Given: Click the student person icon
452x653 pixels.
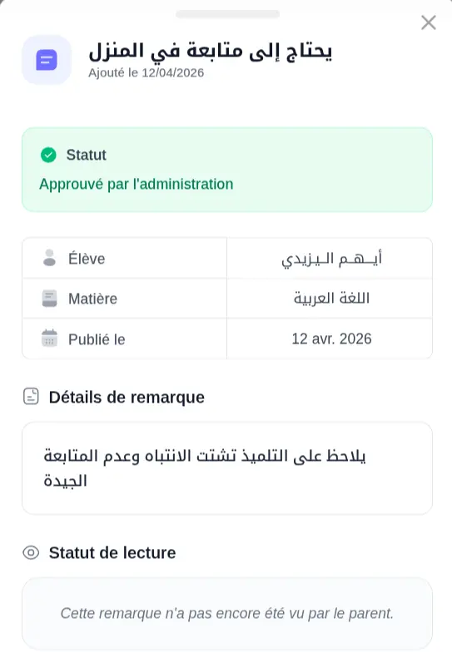Looking at the screenshot, I should click(x=50, y=258).
